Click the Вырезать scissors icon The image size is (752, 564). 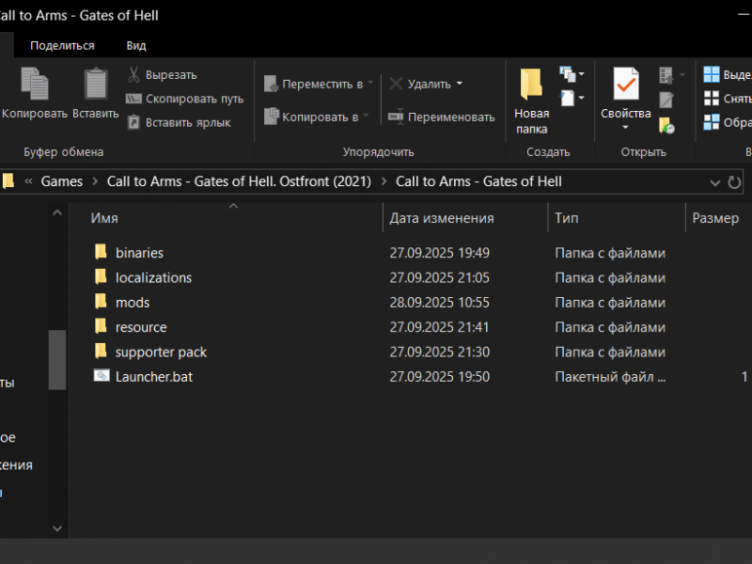(134, 75)
